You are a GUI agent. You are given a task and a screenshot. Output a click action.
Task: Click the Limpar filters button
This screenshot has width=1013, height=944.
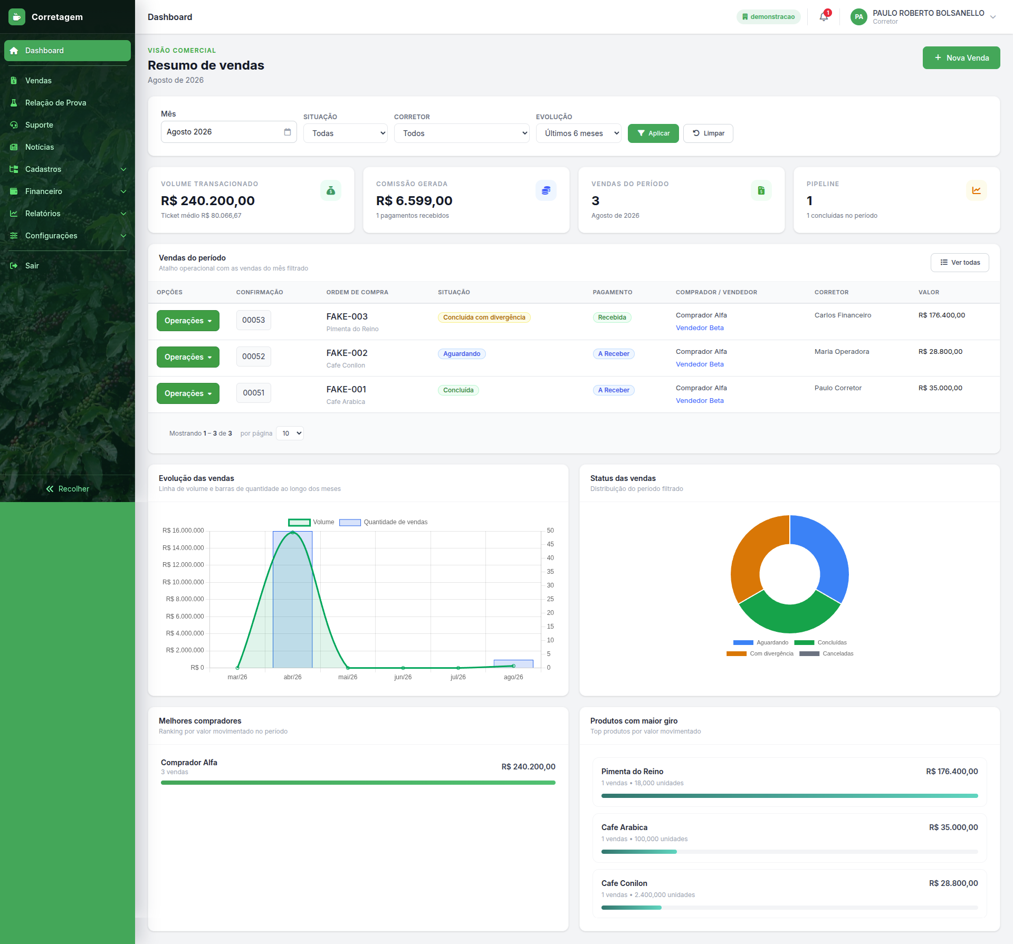click(x=708, y=133)
